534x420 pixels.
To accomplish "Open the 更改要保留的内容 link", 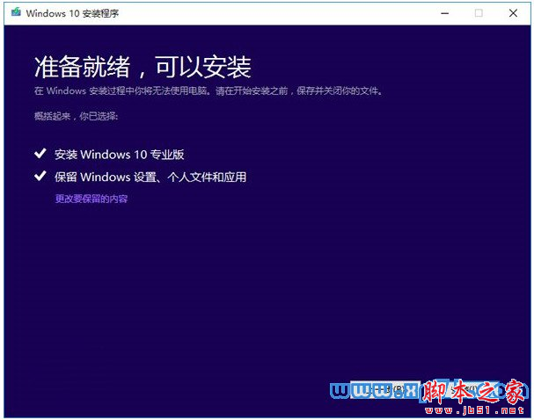I will (x=91, y=199).
